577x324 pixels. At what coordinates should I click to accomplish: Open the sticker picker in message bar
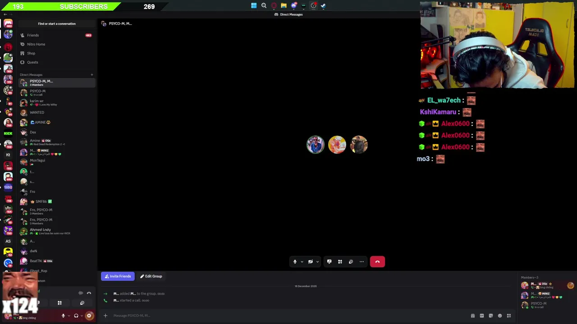point(491,315)
